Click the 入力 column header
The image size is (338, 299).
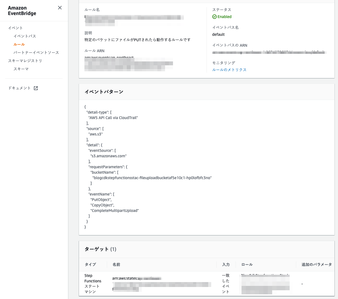click(226, 264)
